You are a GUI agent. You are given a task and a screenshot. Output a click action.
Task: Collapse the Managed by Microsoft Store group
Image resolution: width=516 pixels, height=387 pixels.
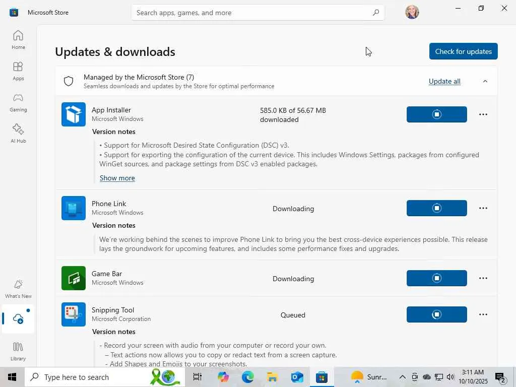click(485, 81)
